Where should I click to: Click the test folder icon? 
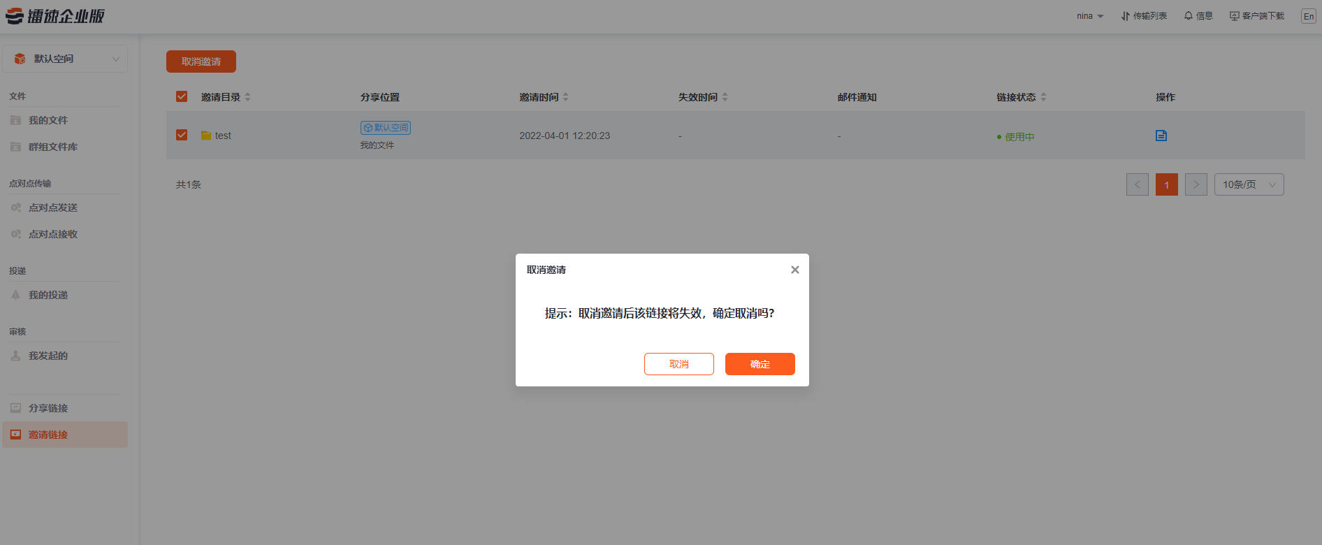pos(206,136)
